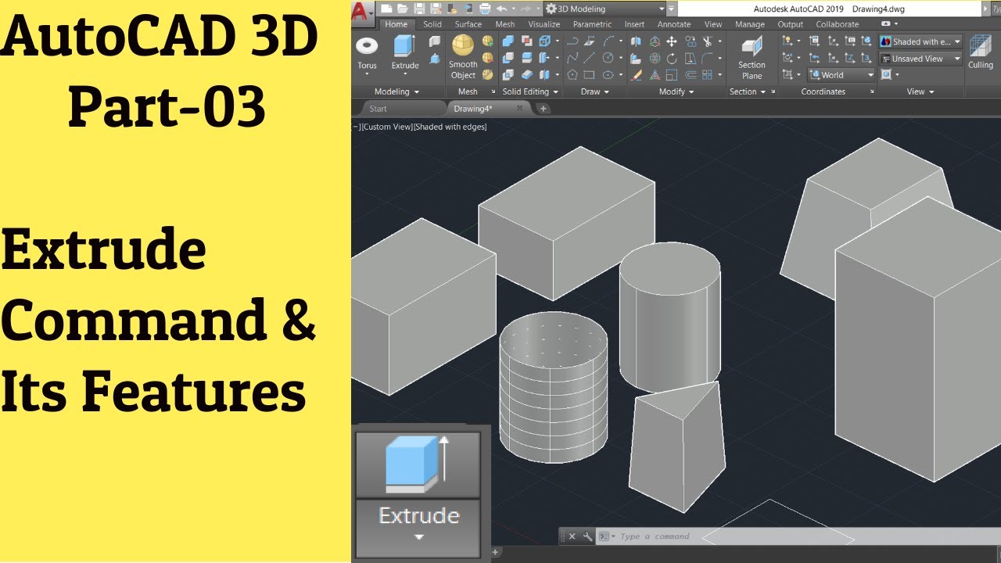Toggle the Culling button

981,52
